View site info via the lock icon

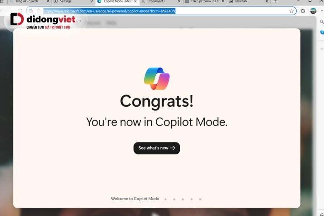(39, 11)
